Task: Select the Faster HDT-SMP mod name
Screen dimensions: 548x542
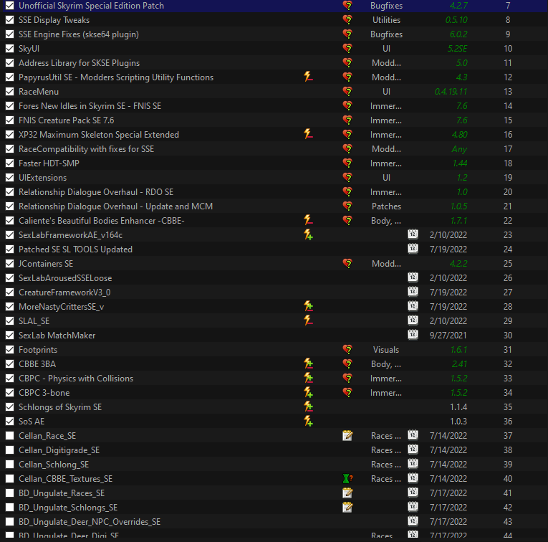Action: pos(49,163)
